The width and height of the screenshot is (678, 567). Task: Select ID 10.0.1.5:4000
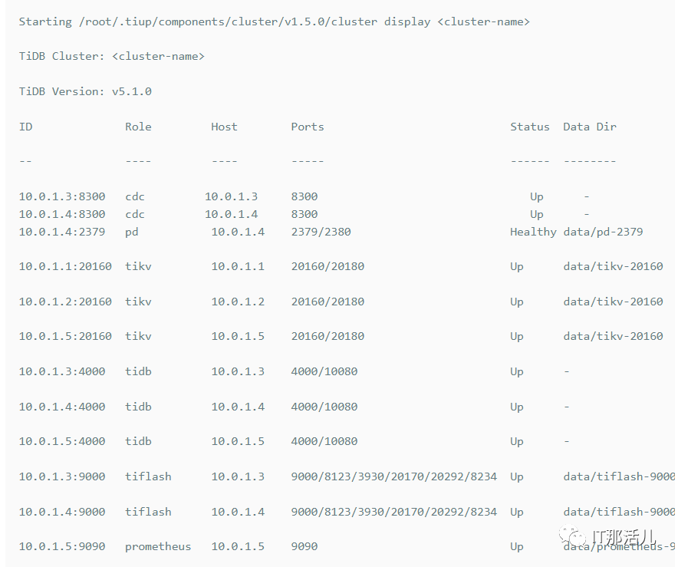[62, 441]
